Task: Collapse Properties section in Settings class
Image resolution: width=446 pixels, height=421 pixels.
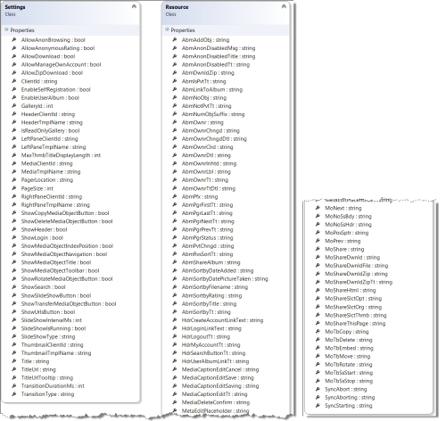Action: (x=6, y=29)
